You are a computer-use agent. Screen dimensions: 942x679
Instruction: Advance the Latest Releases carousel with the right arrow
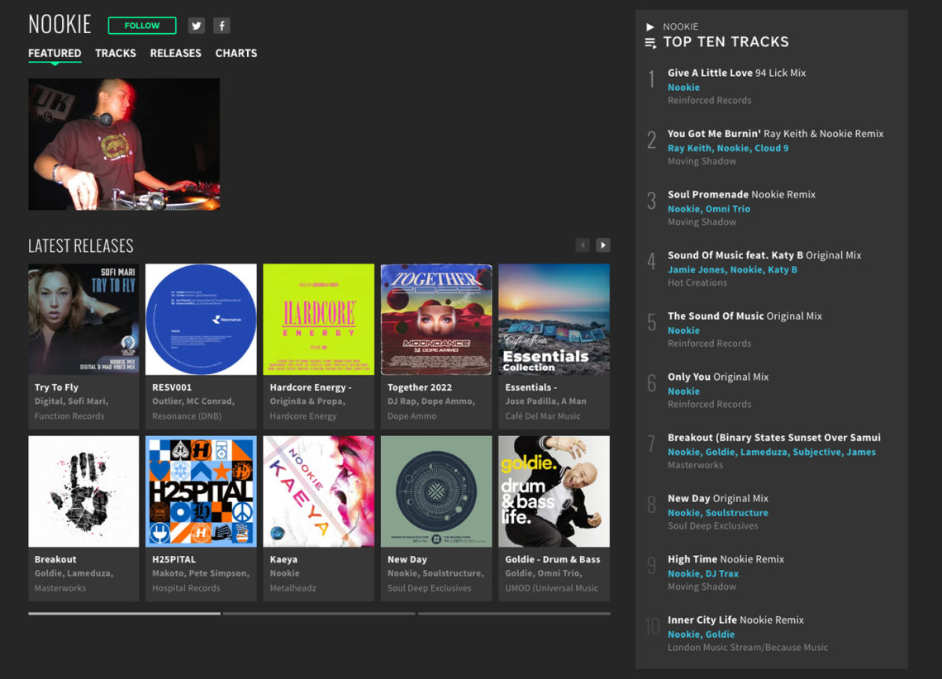603,245
